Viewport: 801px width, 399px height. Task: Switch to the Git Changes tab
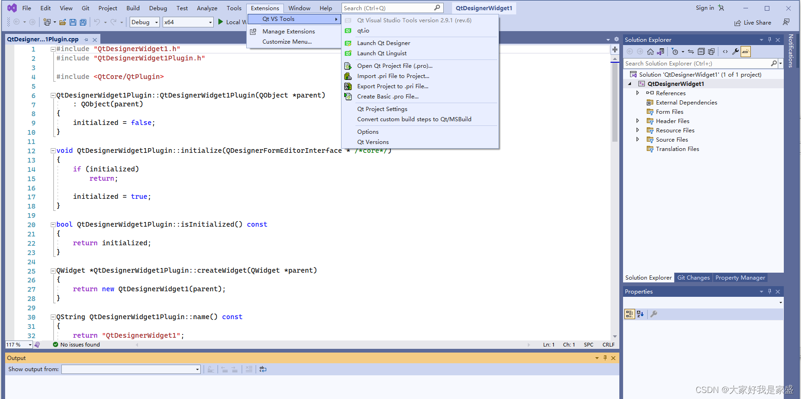(x=693, y=277)
